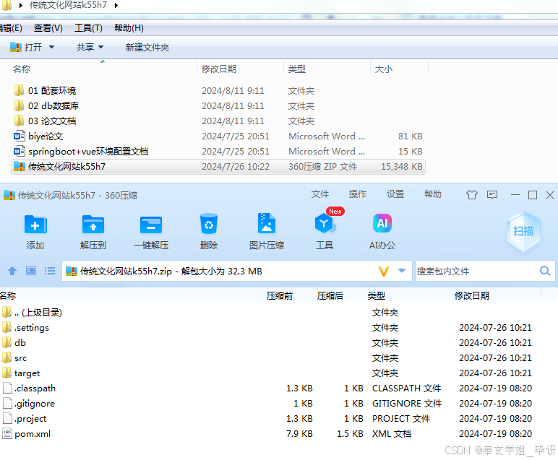558x460 pixels.
Task: Click the zip icon in 360压缩 title bar
Action: click(9, 195)
